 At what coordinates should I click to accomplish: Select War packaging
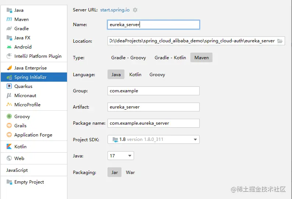click(130, 173)
